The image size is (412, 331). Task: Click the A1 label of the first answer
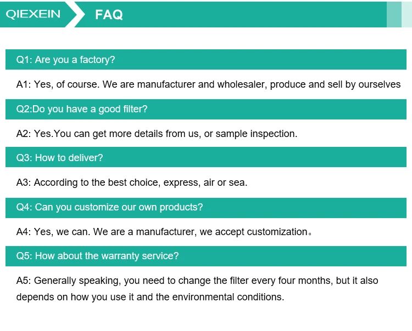23,84
